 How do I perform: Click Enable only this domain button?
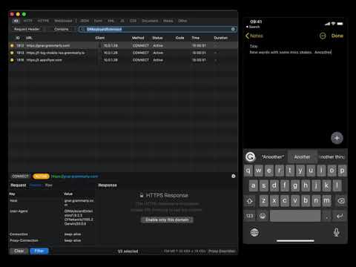point(167,220)
